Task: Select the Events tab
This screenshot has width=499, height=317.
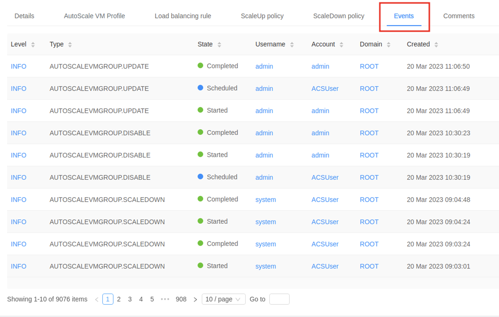Action: 404,16
